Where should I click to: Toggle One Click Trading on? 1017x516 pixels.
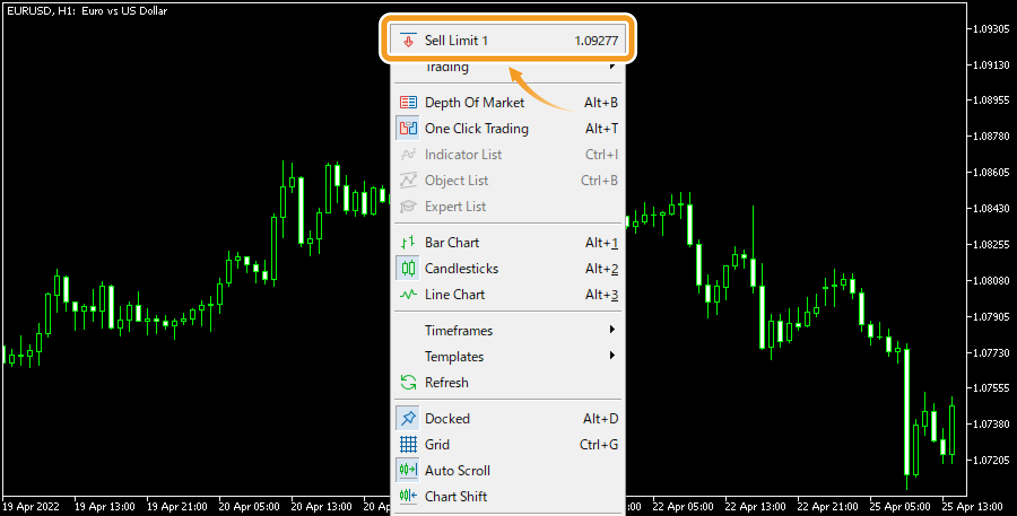click(477, 128)
